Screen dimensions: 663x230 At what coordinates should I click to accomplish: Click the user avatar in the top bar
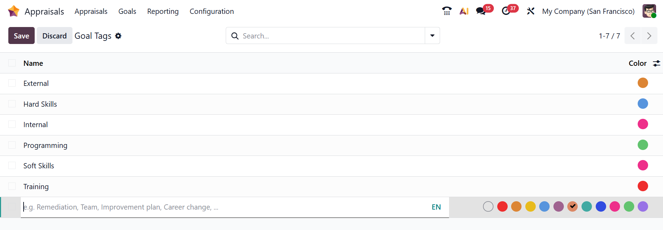coord(649,11)
